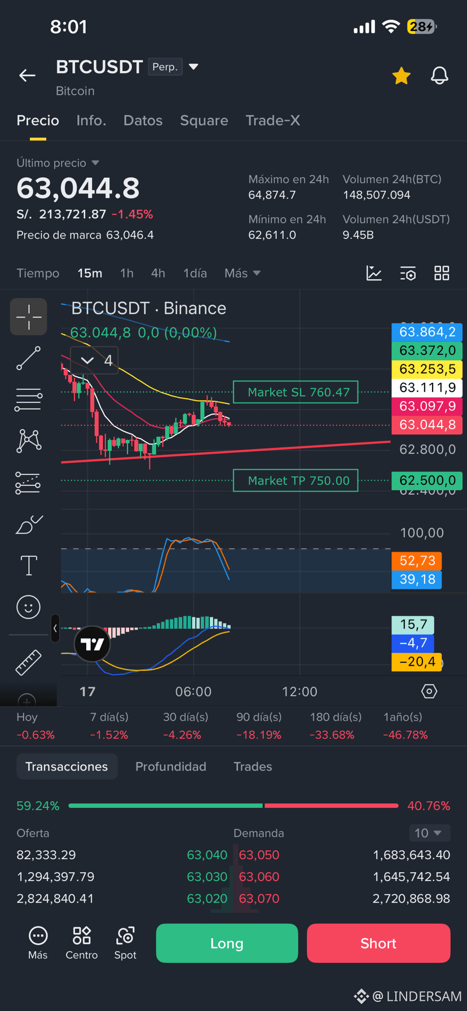
Task: Click the 63.372,0 green price tag
Action: point(427,350)
